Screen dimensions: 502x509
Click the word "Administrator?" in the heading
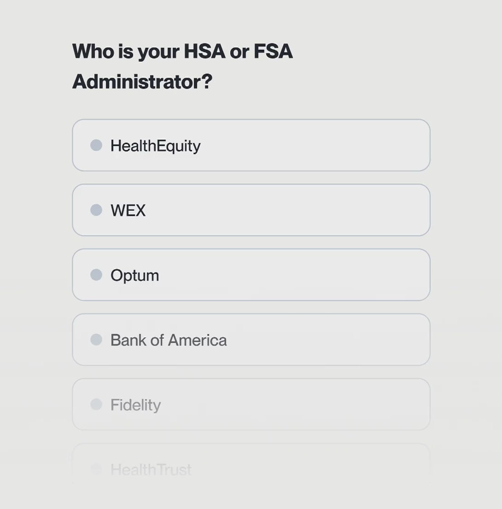(x=142, y=82)
